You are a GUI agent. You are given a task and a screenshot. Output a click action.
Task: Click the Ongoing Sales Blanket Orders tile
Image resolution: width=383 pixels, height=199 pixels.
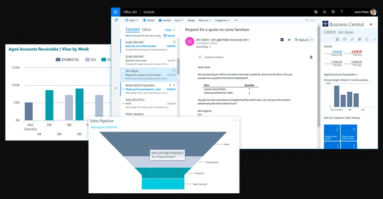[x=349, y=133]
